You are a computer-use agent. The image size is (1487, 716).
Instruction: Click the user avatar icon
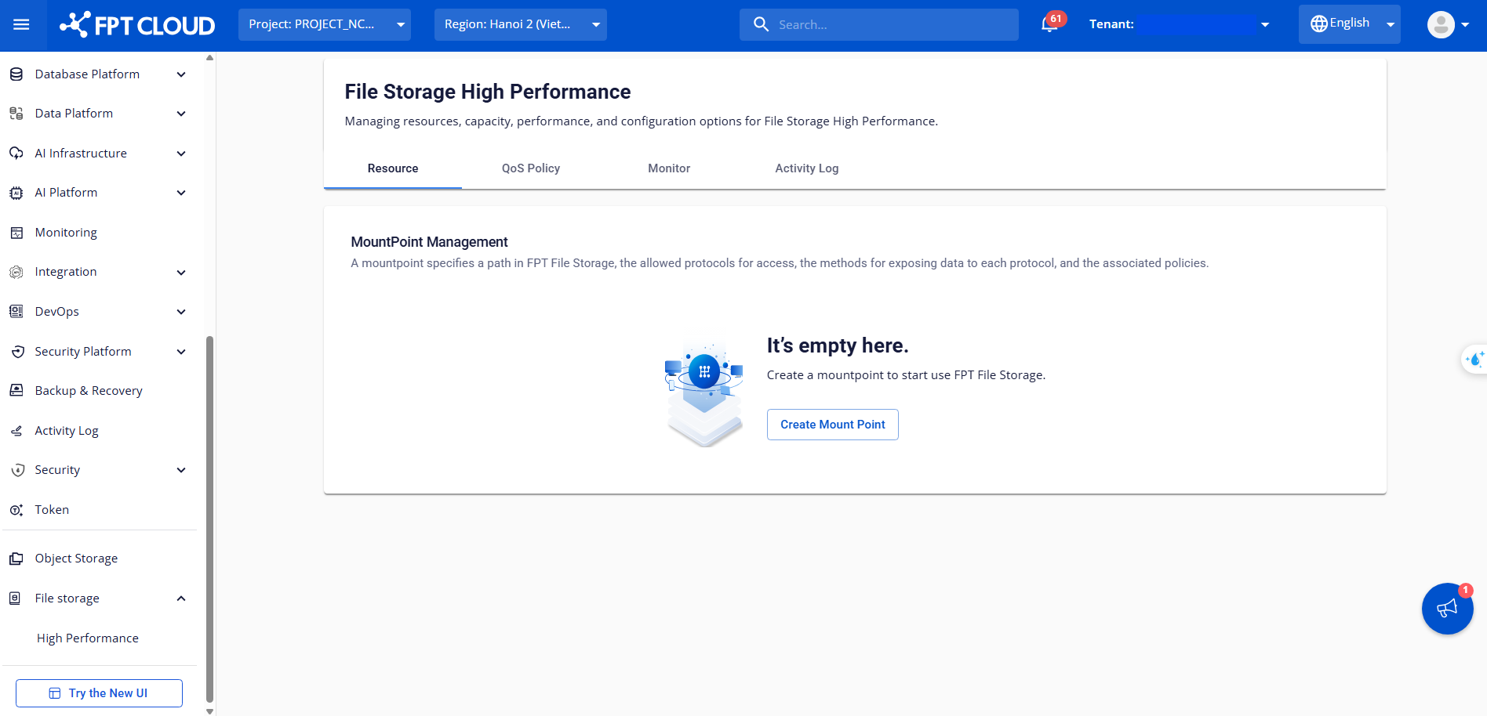pyautogui.click(x=1441, y=25)
